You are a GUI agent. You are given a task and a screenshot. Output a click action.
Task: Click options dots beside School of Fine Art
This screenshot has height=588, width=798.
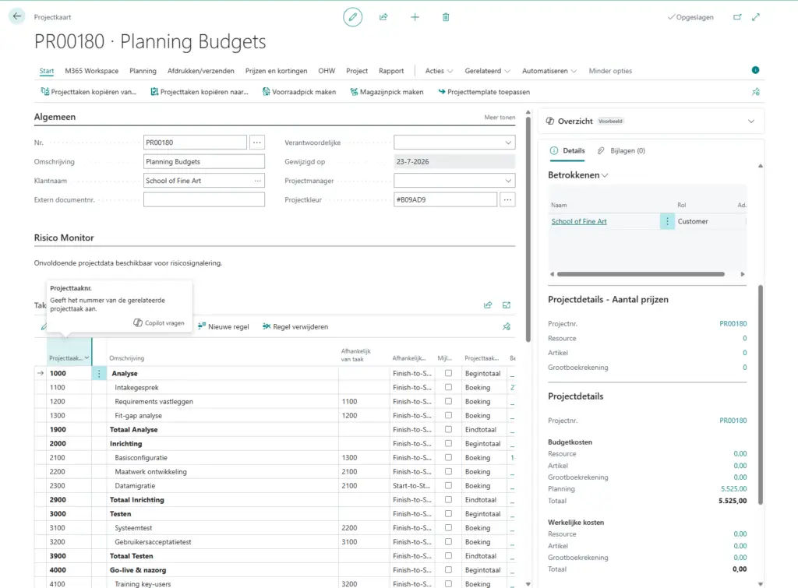click(667, 221)
